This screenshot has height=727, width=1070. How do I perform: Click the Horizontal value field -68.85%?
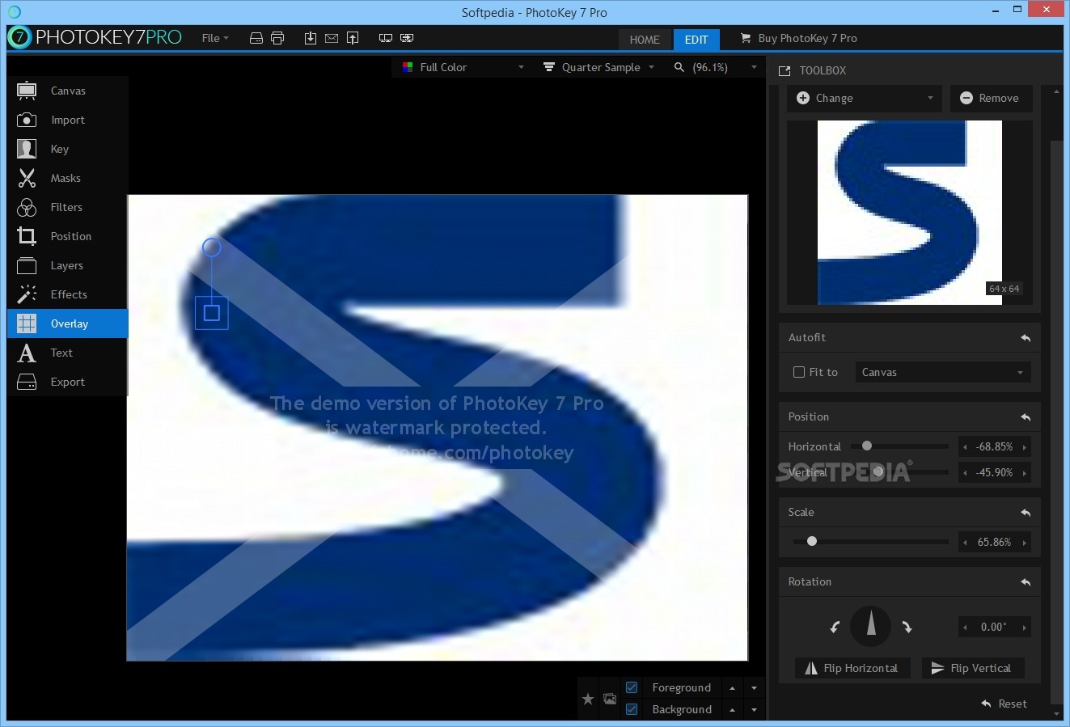click(994, 446)
